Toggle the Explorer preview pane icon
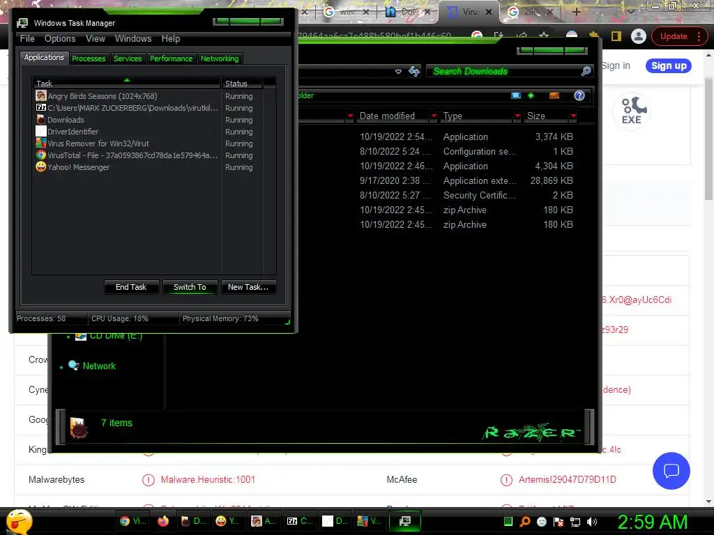 [554, 95]
